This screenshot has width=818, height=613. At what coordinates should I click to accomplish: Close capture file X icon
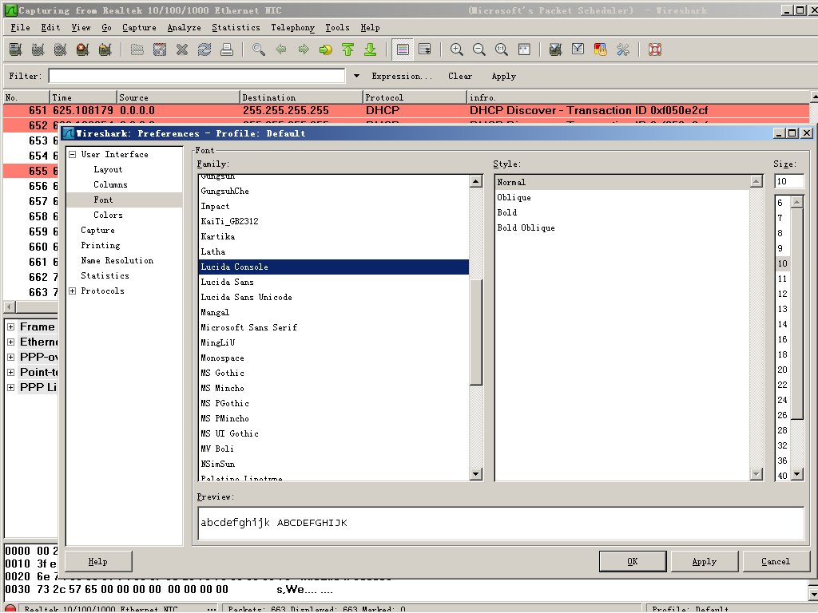click(x=182, y=49)
